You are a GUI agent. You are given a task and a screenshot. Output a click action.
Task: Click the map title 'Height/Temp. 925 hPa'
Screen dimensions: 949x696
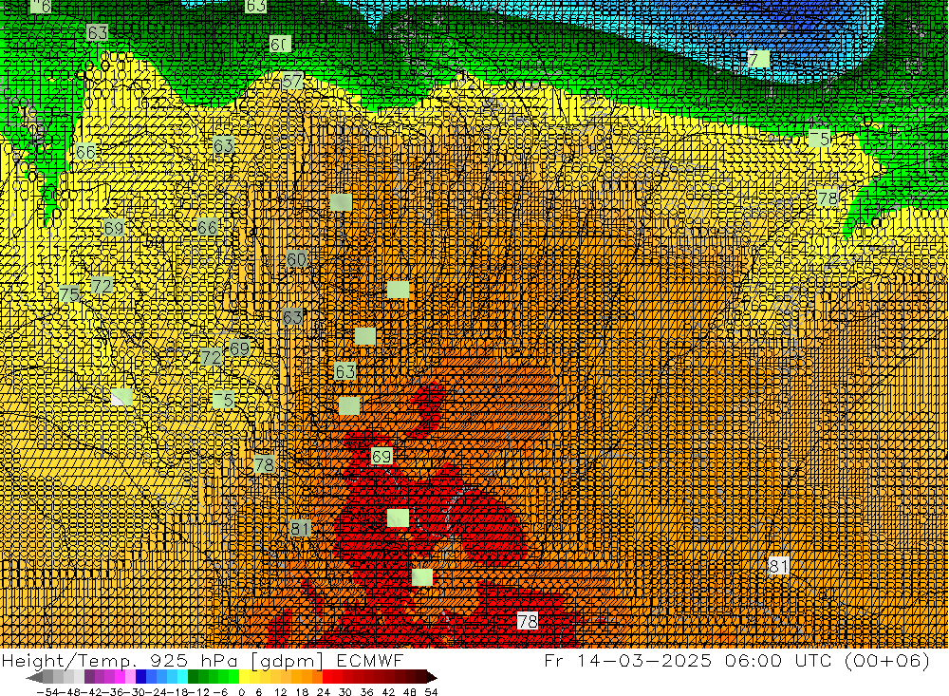[x=120, y=661]
